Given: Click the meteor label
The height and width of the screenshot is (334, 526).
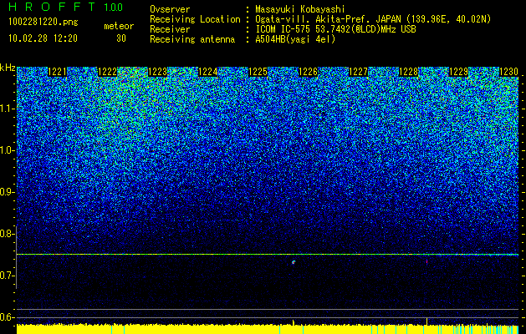Looking at the screenshot, I should click(x=119, y=26).
